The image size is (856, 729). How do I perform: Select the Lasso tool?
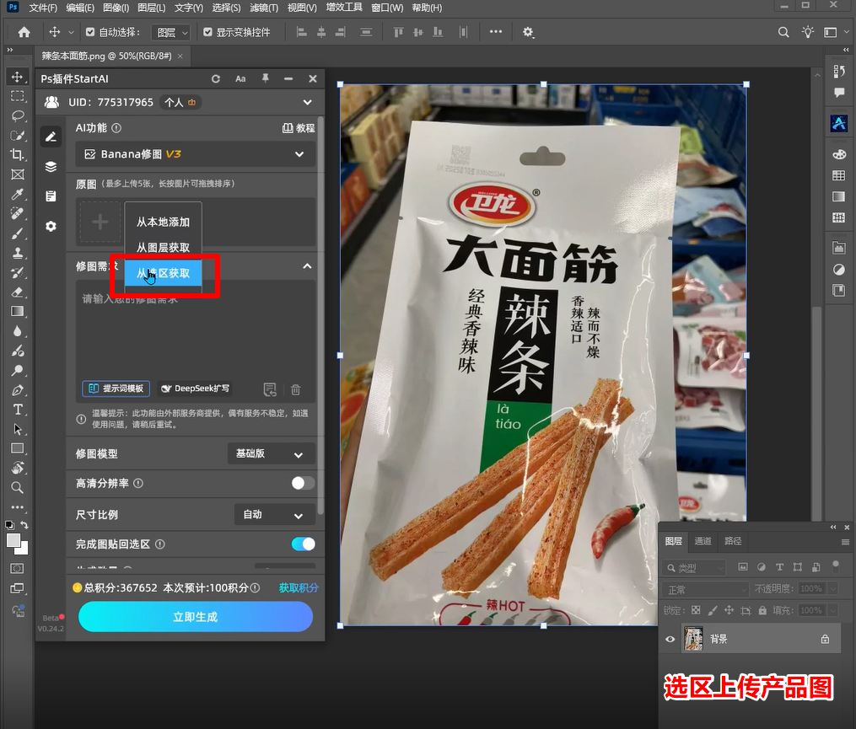click(18, 115)
